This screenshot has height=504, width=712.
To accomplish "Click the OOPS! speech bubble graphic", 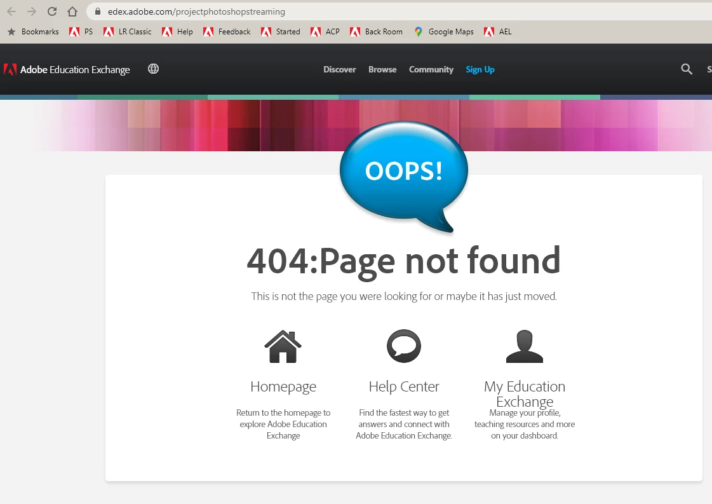I will tap(404, 177).
